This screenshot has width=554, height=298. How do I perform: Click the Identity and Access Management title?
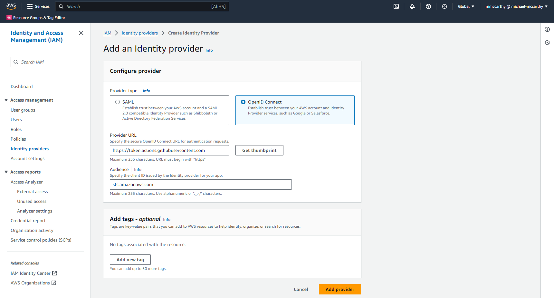(37, 36)
